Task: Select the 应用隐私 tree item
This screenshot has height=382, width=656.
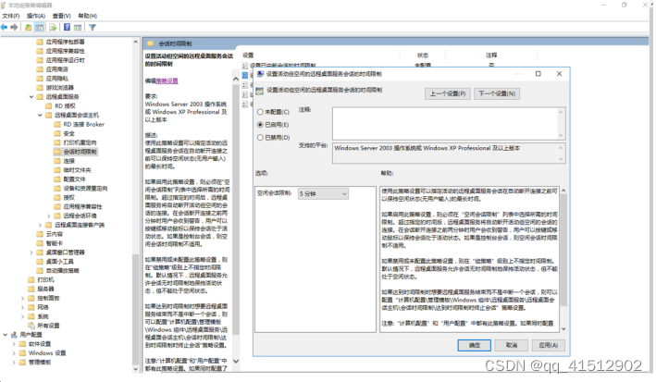Action: (56, 79)
